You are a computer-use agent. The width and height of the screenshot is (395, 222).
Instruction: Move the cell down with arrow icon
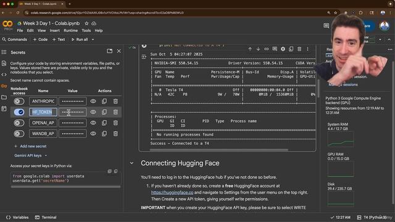258,49
